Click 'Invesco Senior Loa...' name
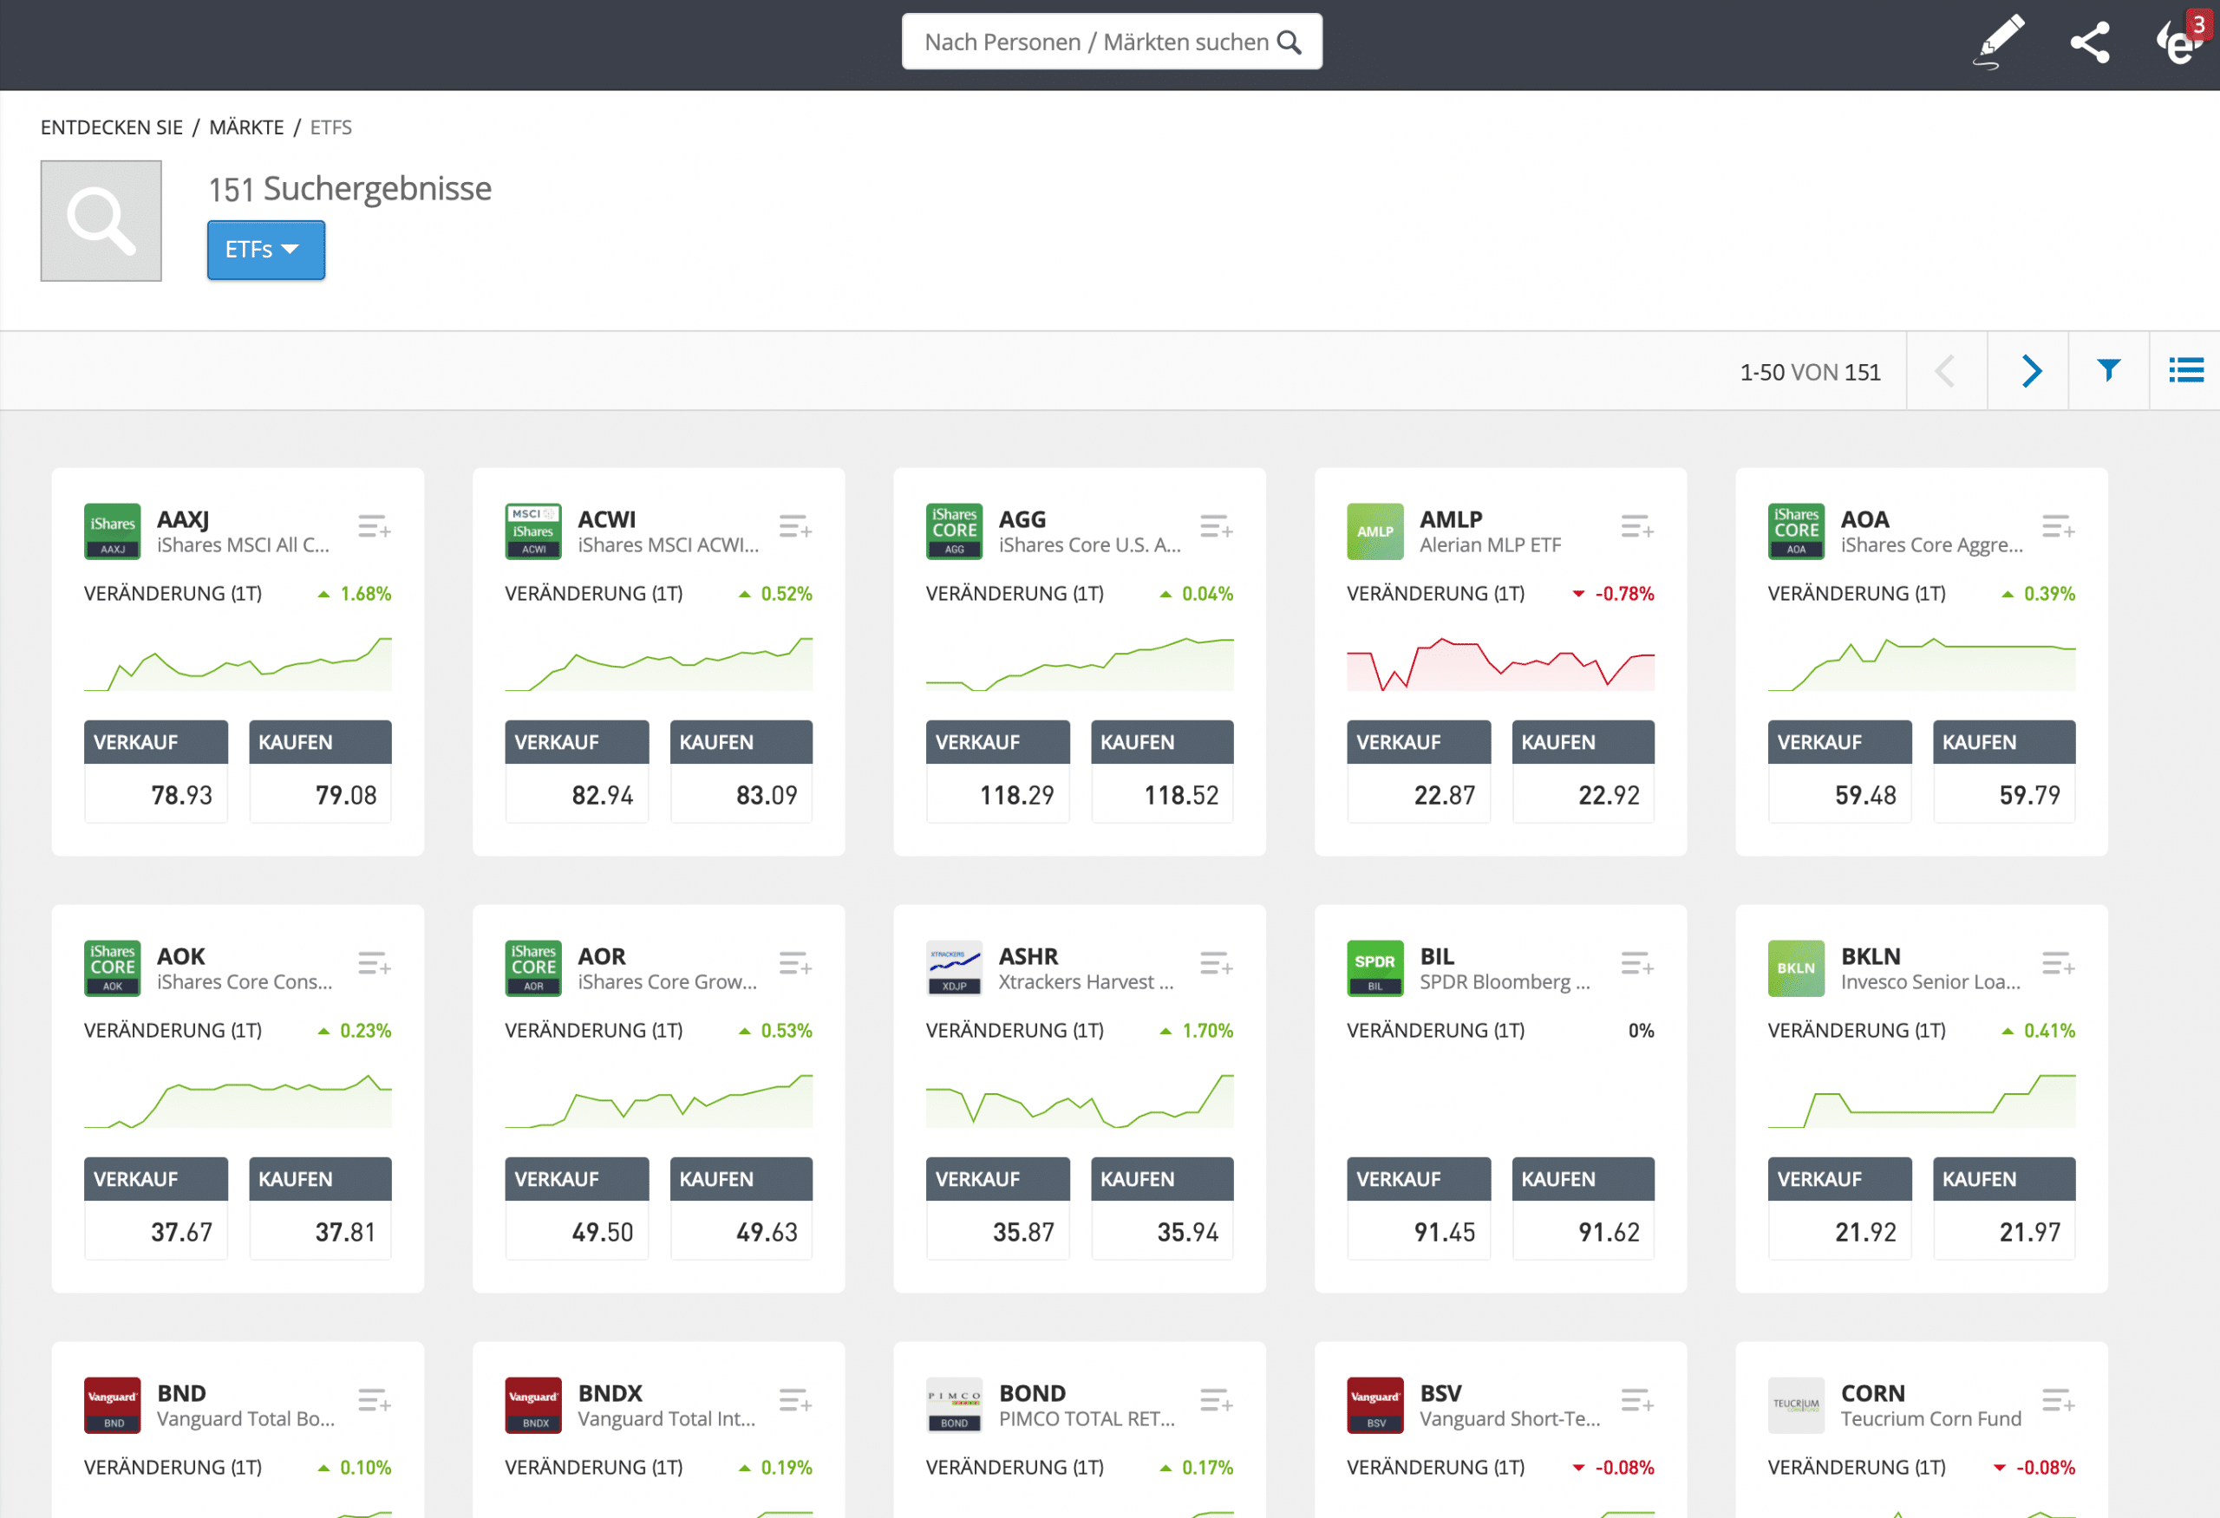This screenshot has height=1518, width=2220. [x=1930, y=982]
